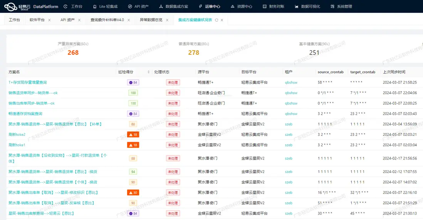Click the 财务对账 icon

(x=265, y=7)
